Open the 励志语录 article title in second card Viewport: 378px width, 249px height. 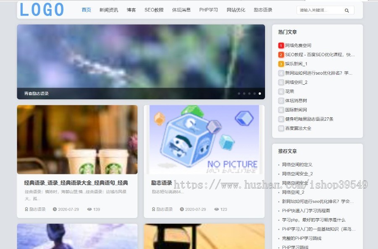pyautogui.click(x=162, y=183)
